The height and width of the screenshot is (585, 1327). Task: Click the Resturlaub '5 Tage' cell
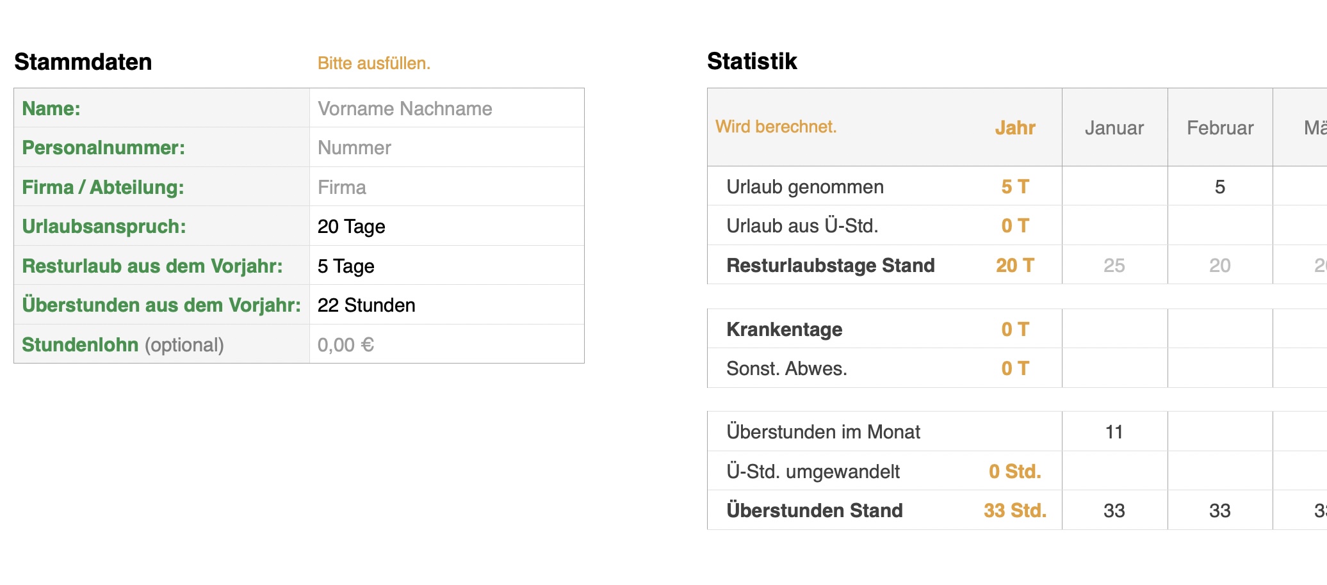[446, 266]
